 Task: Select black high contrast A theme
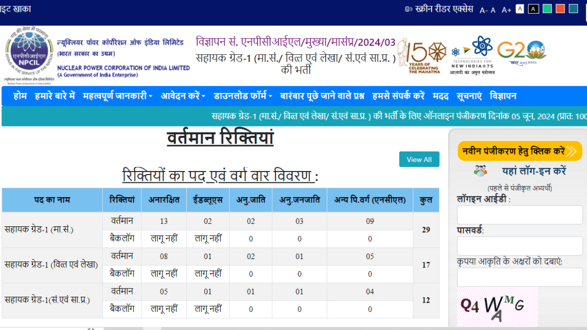[534, 9]
